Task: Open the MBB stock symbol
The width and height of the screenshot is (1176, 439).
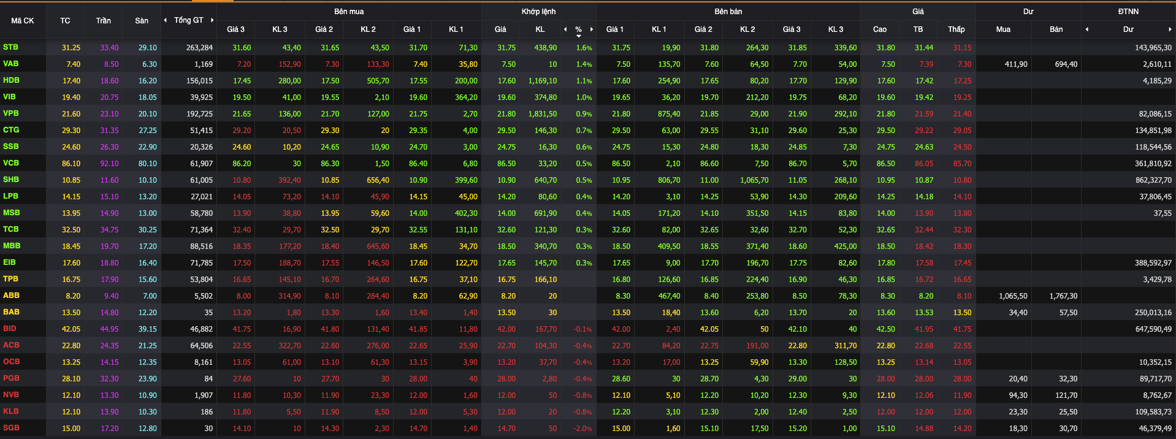Action: click(x=12, y=246)
